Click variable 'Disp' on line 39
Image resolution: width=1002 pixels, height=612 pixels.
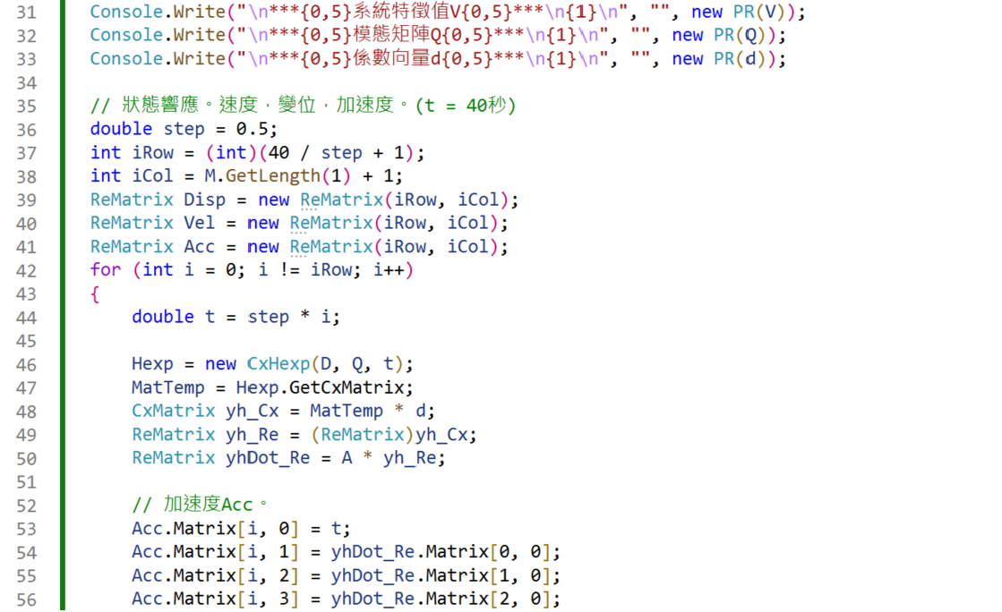(204, 200)
